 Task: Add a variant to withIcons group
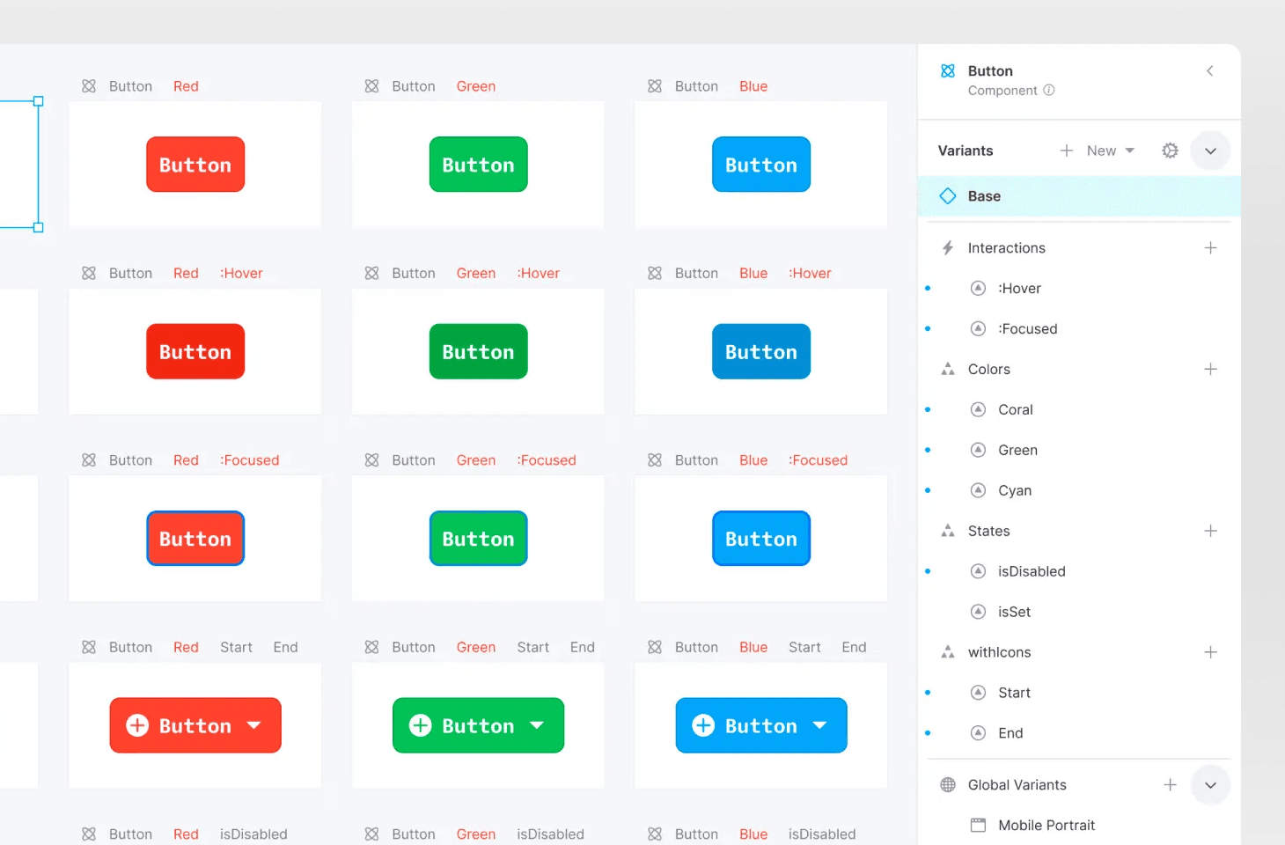pos(1210,652)
